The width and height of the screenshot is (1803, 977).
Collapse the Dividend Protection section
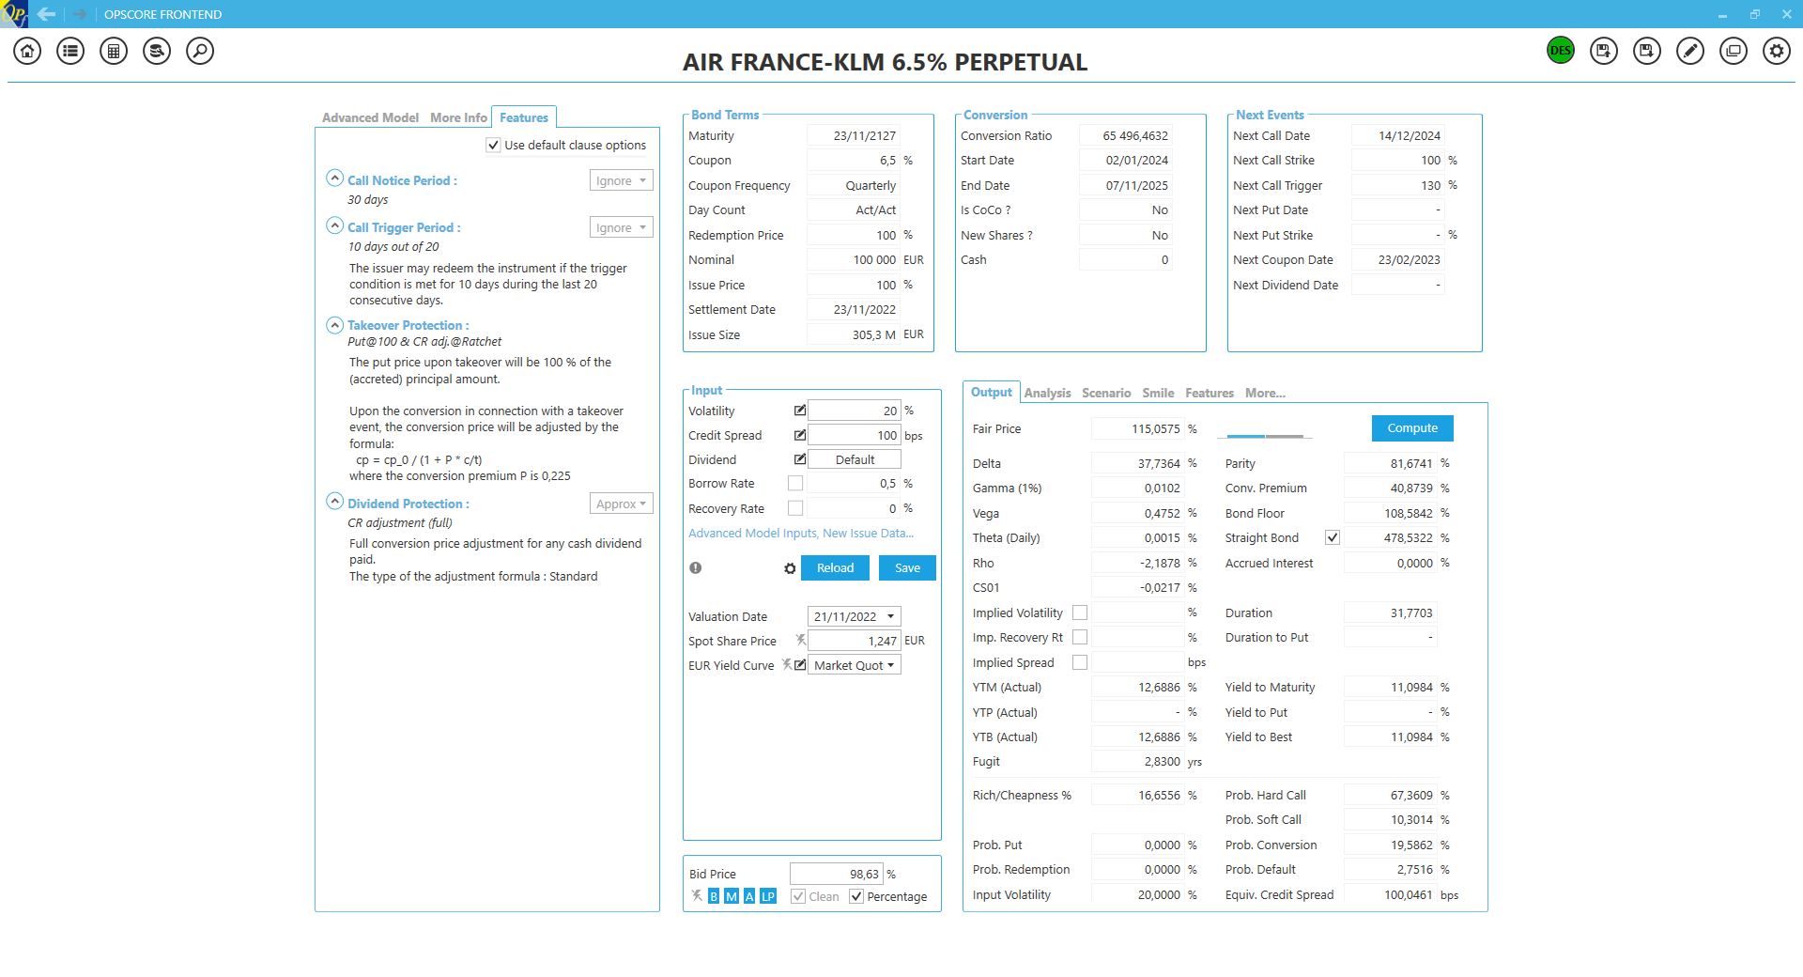point(334,501)
